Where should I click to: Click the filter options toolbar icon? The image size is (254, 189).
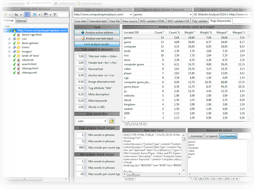pos(46,15)
